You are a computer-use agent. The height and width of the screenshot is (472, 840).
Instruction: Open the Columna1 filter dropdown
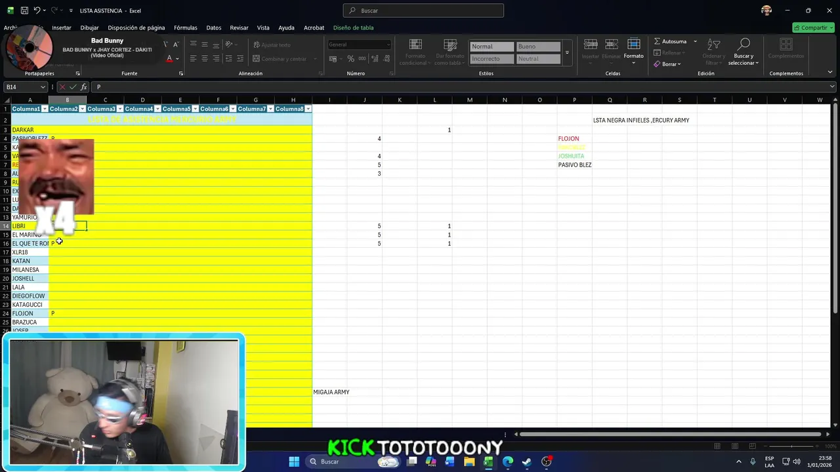click(45, 109)
